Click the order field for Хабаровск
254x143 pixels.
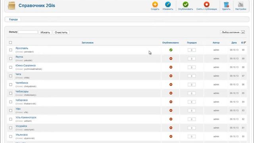[x=192, y=102]
